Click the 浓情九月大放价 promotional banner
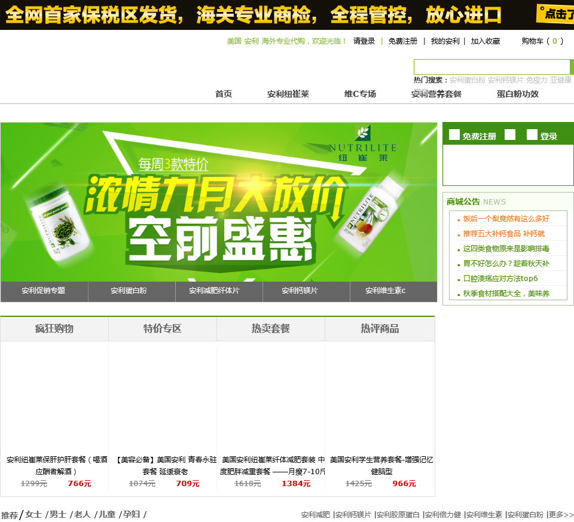This screenshot has width=574, height=522. click(219, 202)
